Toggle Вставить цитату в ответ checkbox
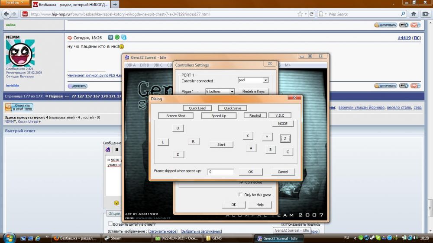This screenshot has width=433, height=243. point(110,224)
